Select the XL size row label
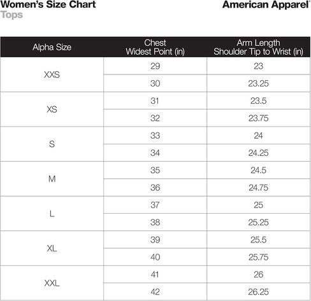Screen dimensions: 311x301 click(52, 248)
